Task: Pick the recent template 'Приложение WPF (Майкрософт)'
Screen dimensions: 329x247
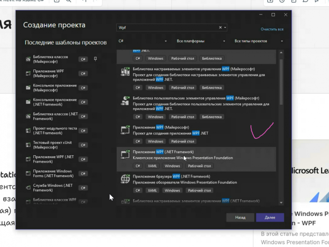Action: pyautogui.click(x=56, y=73)
